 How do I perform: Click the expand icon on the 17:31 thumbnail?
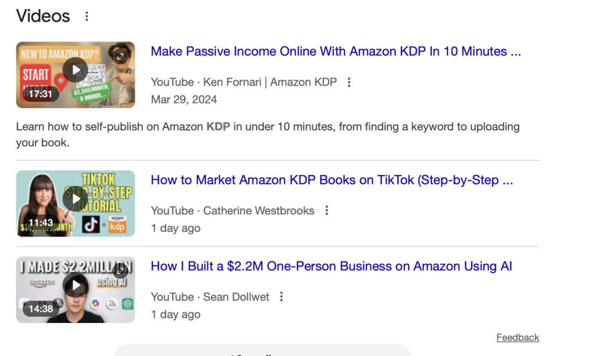coord(120,56)
